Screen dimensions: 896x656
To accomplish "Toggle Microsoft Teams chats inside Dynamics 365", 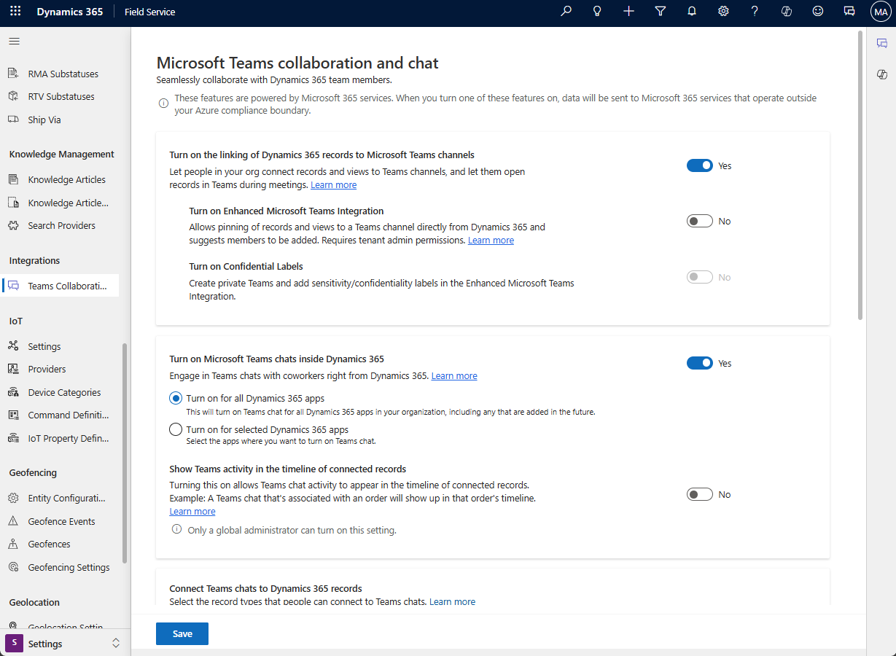I will [700, 363].
